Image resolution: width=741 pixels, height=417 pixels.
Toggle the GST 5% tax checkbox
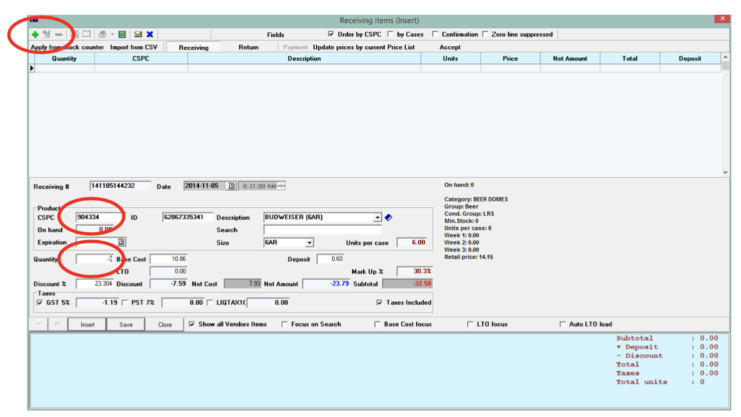coord(40,302)
